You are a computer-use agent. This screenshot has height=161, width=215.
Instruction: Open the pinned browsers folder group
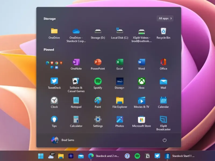click(54, 65)
